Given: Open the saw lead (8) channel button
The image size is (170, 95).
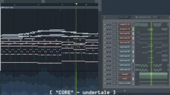Looking at the screenshot, I should click(125, 52).
